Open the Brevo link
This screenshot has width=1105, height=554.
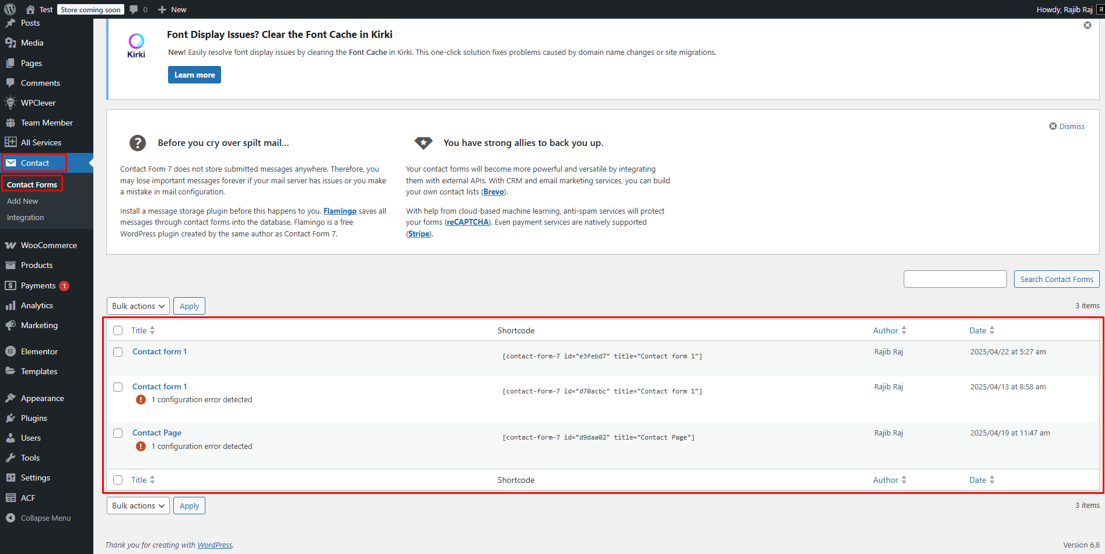[494, 191]
